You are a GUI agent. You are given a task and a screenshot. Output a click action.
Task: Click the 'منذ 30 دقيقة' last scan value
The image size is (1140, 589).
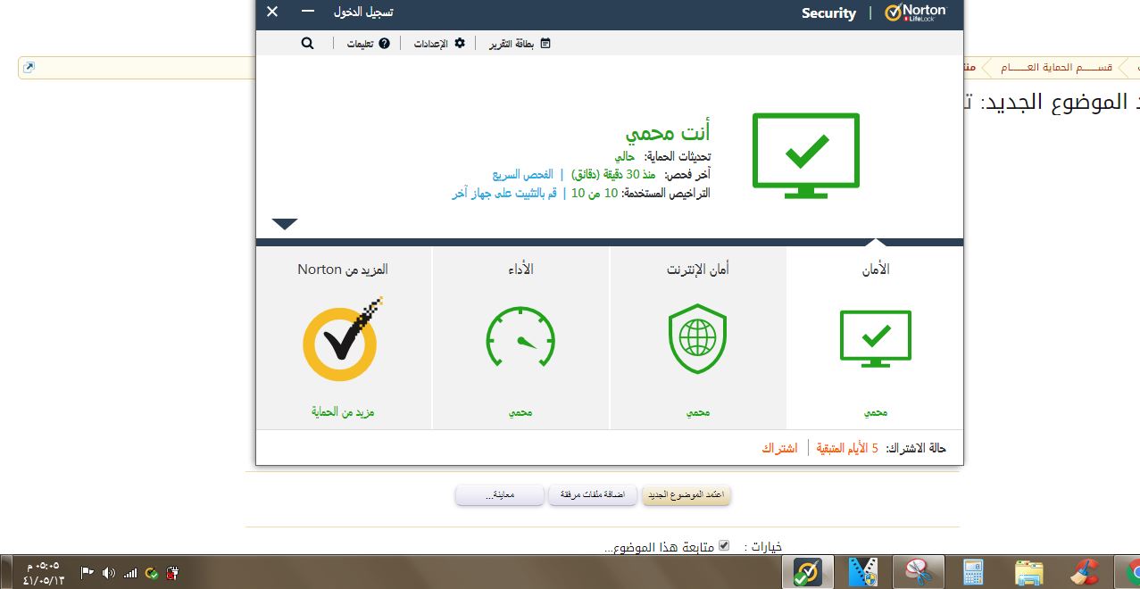point(613,174)
